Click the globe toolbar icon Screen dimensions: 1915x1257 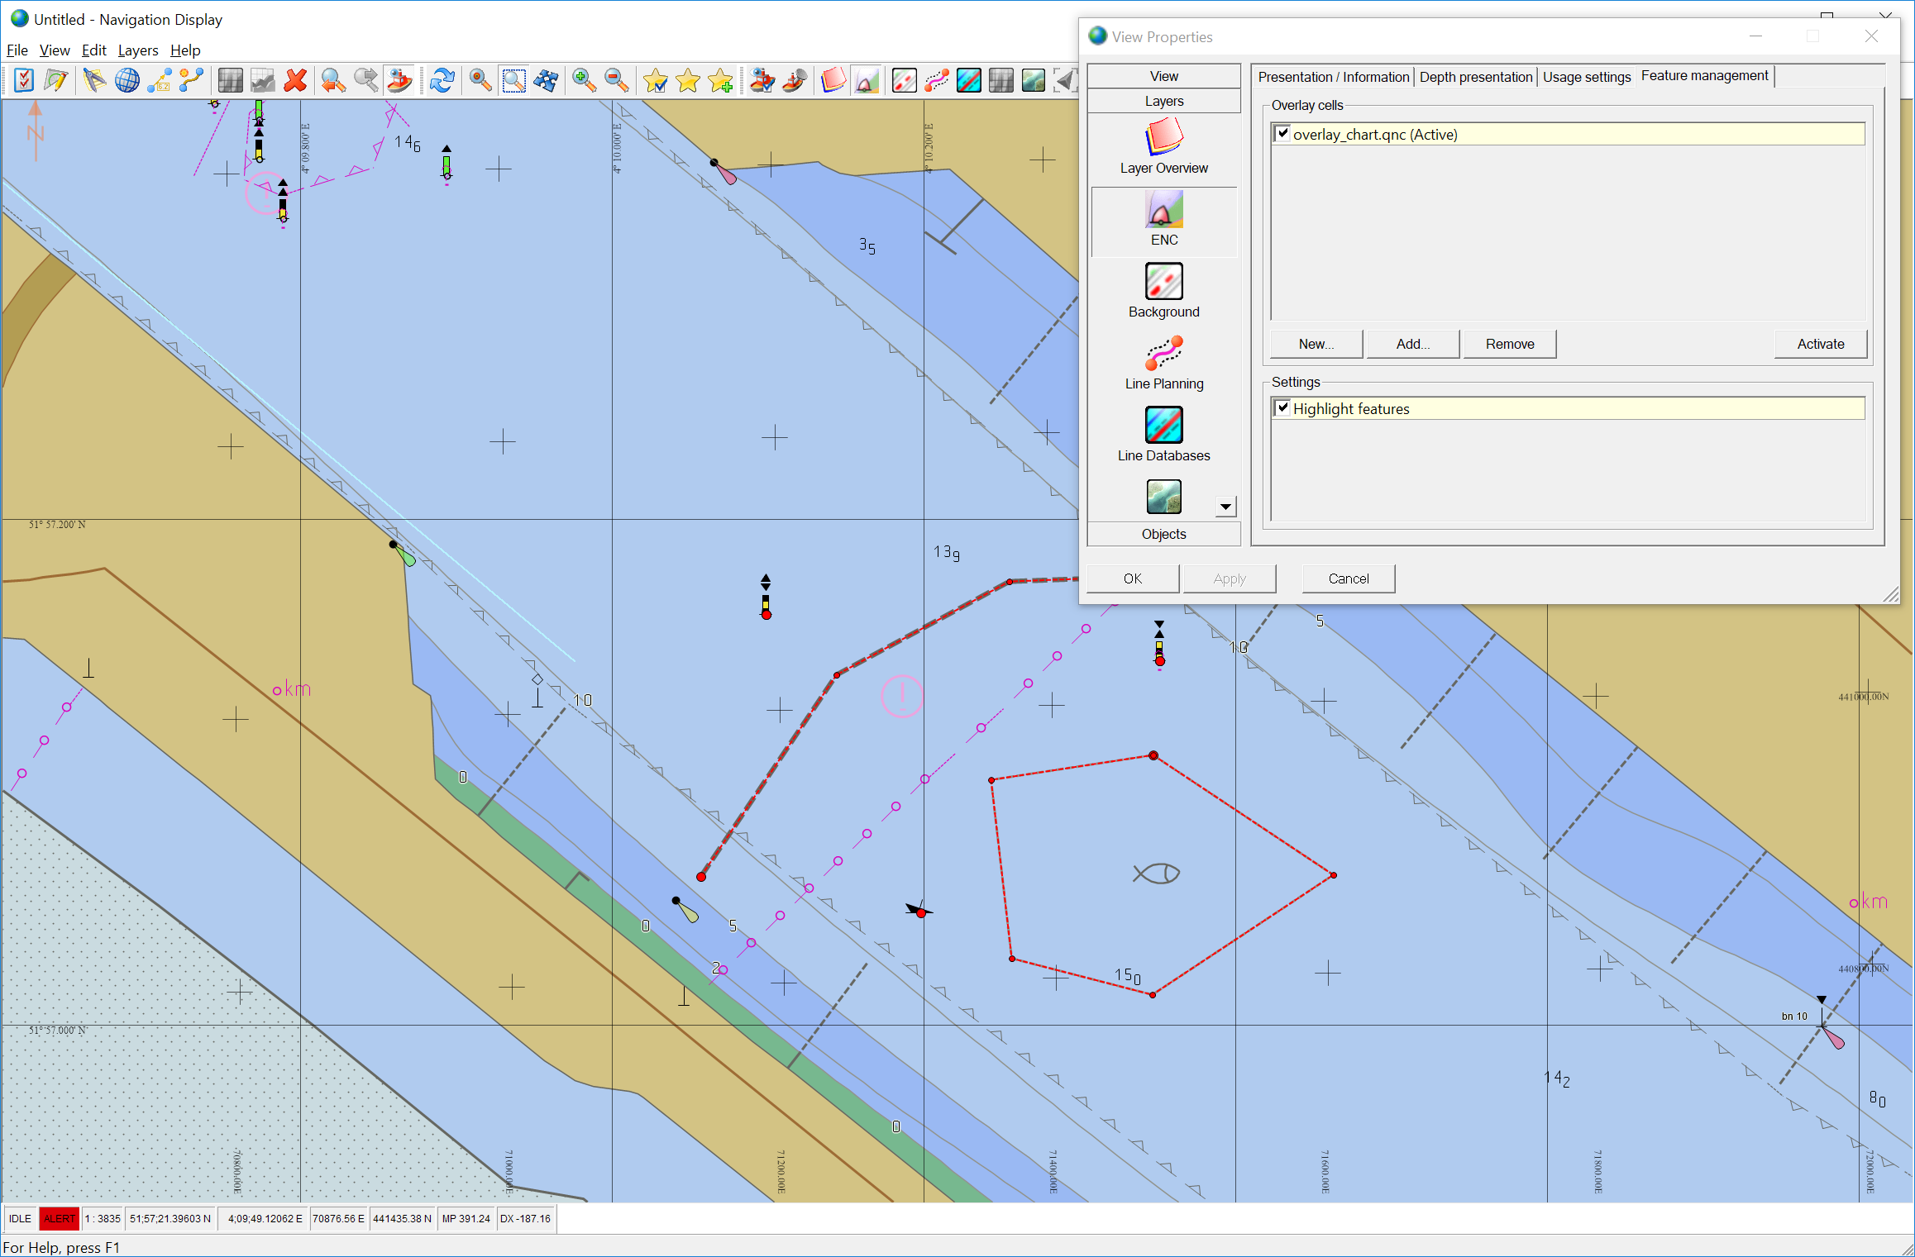pos(127,80)
